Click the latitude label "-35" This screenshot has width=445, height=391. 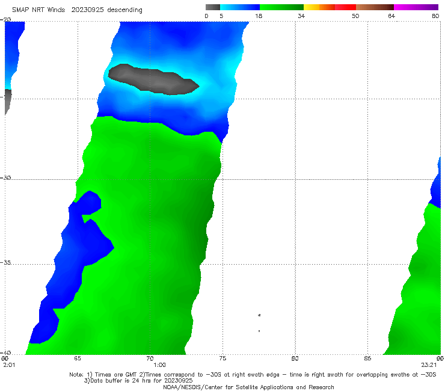[5, 262]
